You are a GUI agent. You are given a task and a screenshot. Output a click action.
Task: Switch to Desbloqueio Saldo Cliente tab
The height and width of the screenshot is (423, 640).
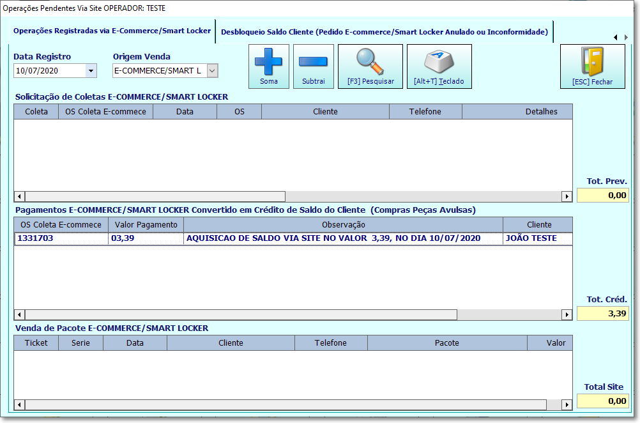tap(384, 32)
